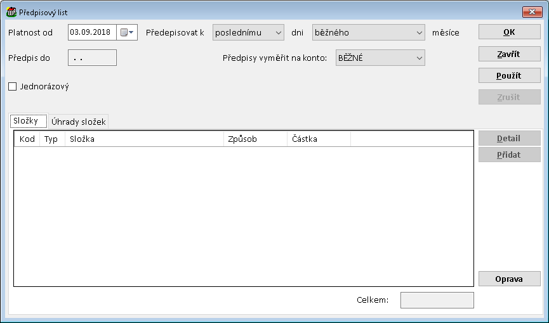Select the Složka column header
The height and width of the screenshot is (323, 549).
tap(143, 139)
